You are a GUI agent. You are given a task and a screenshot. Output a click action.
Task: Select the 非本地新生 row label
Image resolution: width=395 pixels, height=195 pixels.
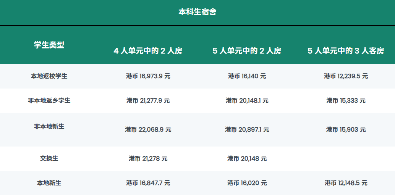coord(49,126)
